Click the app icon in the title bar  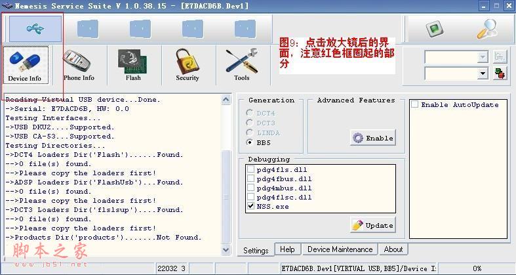[x=7, y=6]
